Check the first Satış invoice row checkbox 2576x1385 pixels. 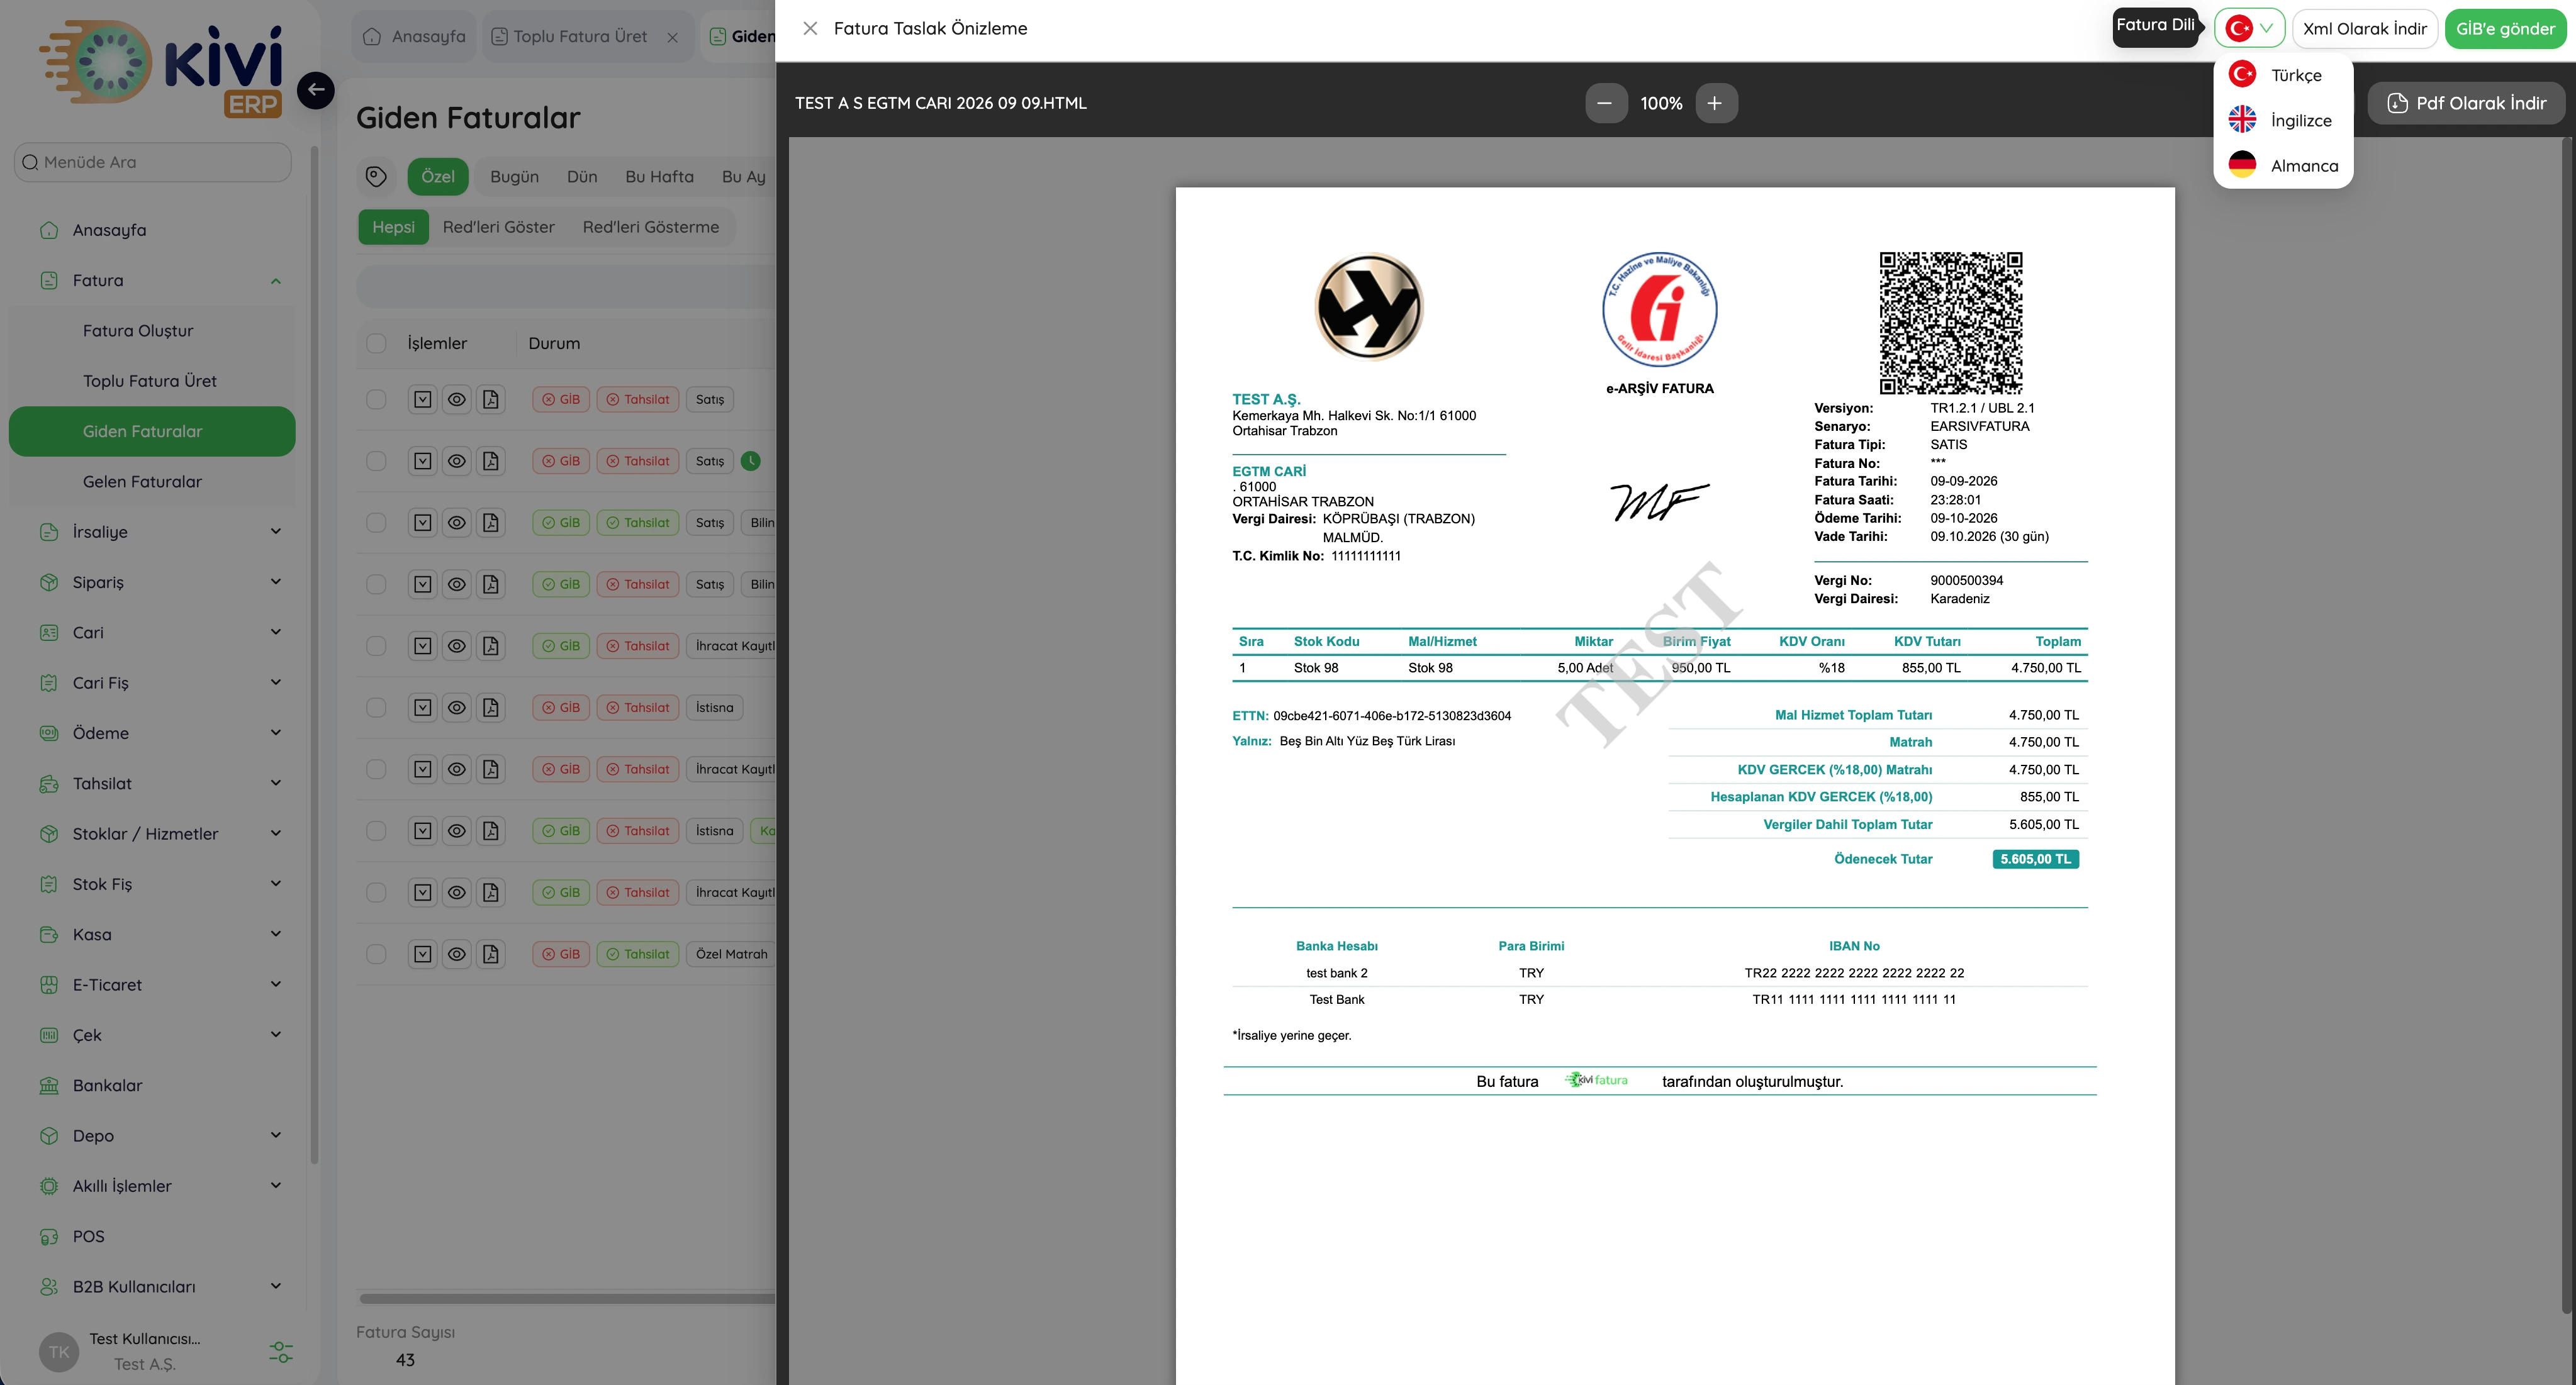click(x=376, y=399)
